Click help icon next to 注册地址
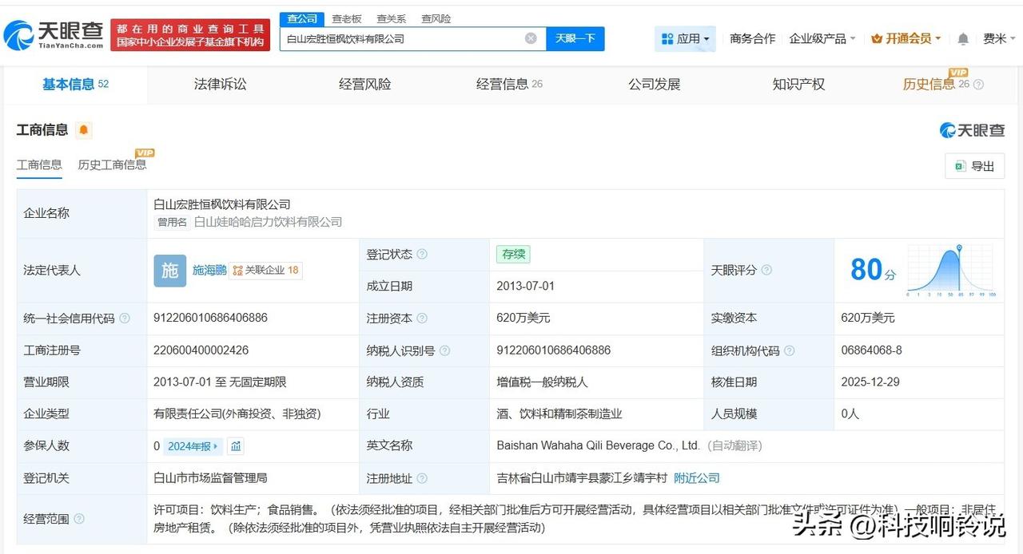The height and width of the screenshot is (554, 1023). tap(422, 478)
